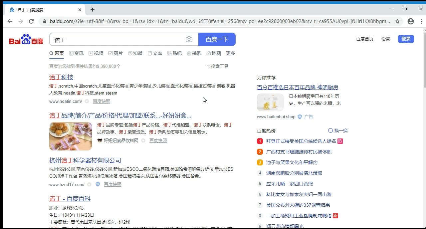Open a new browser tab with the plus

point(92,10)
